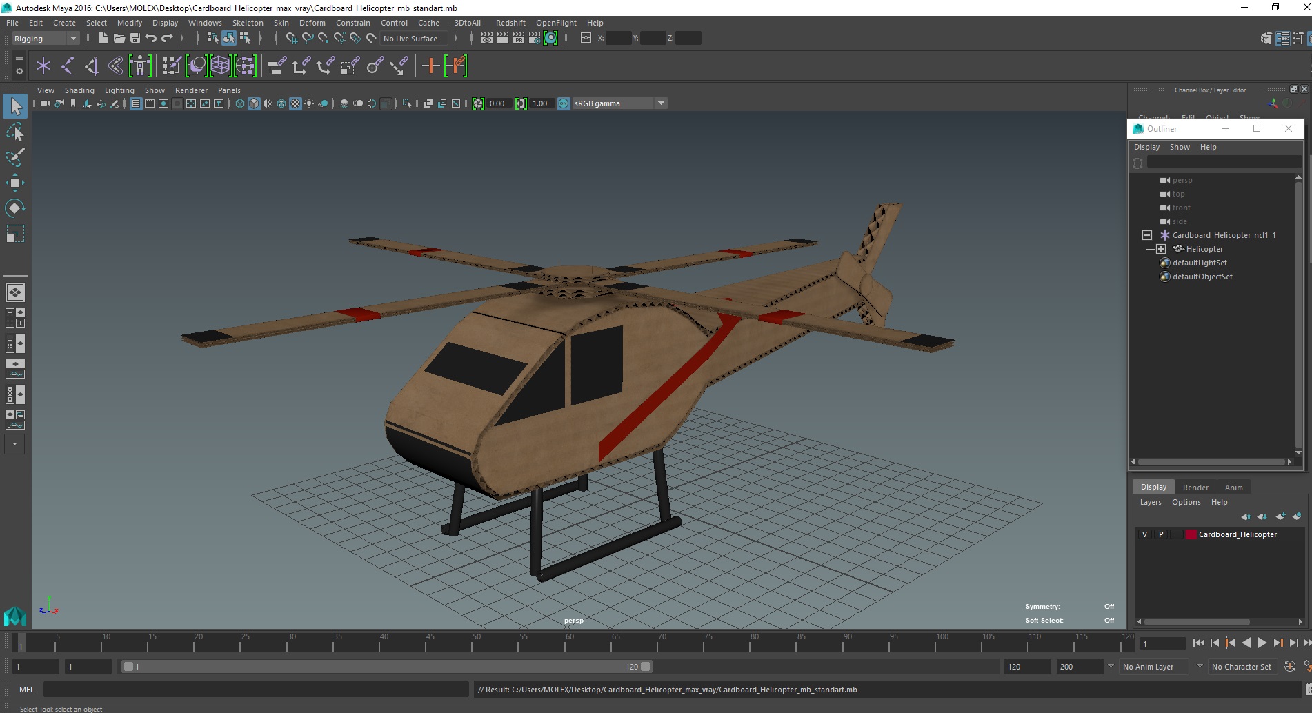1312x713 pixels.
Task: Toggle color management sRGB icon
Action: (x=564, y=103)
